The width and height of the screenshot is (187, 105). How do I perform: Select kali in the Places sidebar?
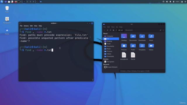coord(111,39)
